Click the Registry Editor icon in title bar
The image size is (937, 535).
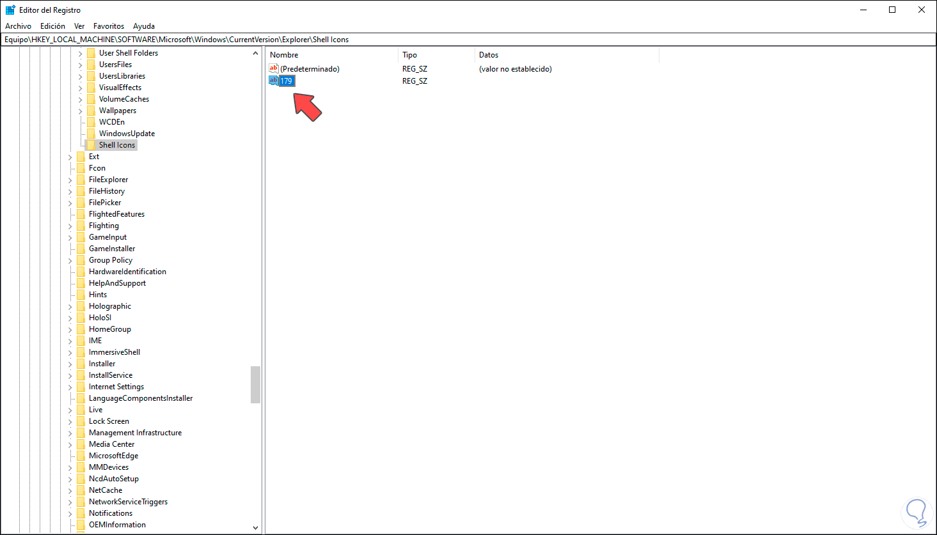(x=9, y=9)
